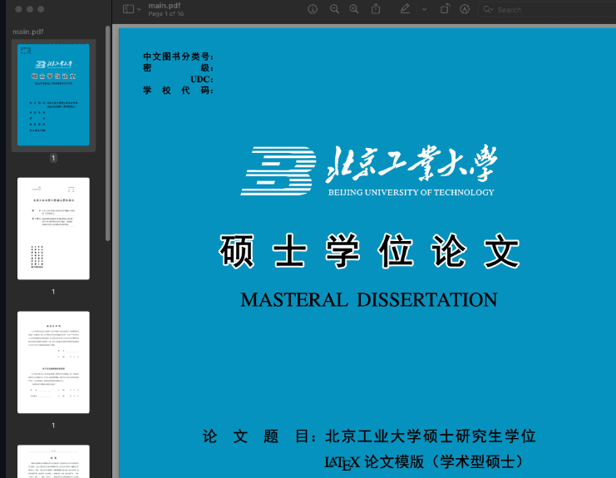
Task: Zoom in on the PDF page
Action: click(354, 9)
